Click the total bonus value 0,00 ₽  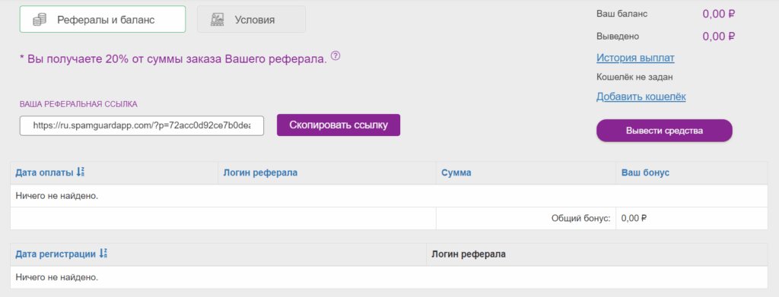(634, 218)
